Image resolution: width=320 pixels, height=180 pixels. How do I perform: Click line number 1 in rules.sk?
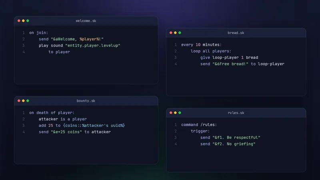(176, 125)
